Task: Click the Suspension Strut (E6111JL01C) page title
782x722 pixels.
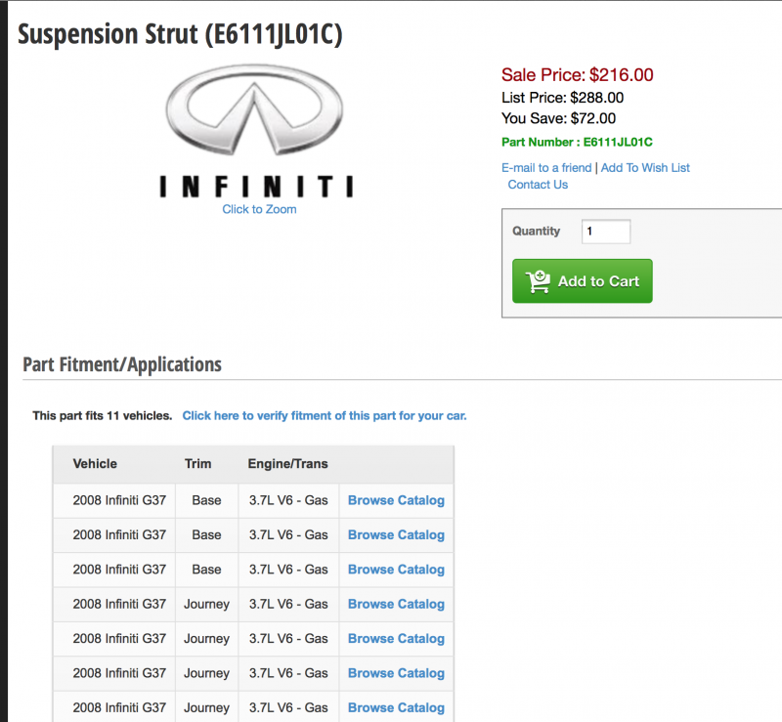Action: click(180, 34)
